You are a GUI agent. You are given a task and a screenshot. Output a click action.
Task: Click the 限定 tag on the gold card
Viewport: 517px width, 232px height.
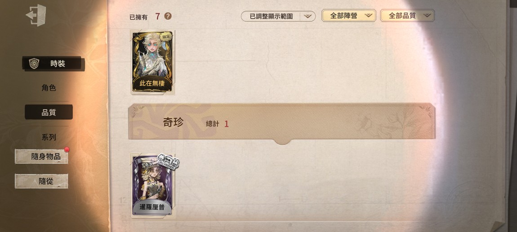tap(167, 36)
